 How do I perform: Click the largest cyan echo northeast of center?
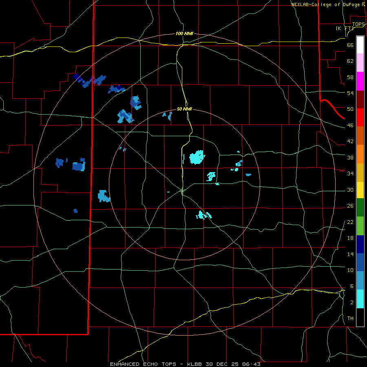pos(197,157)
